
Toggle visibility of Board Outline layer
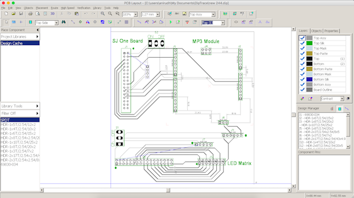point(302,90)
